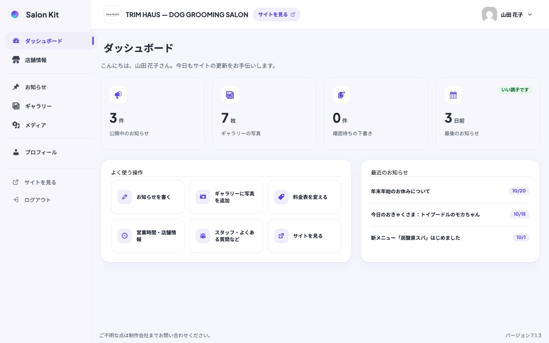Image resolution: width=549 pixels, height=343 pixels.
Task: Click the 確認待ちの下書き stat card
Action: click(x=376, y=114)
